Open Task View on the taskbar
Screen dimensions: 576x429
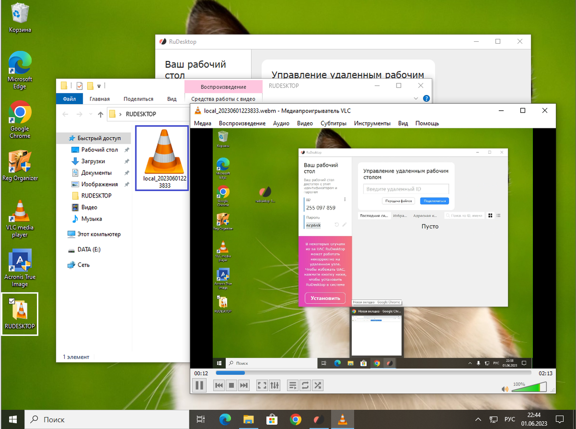pyautogui.click(x=201, y=419)
